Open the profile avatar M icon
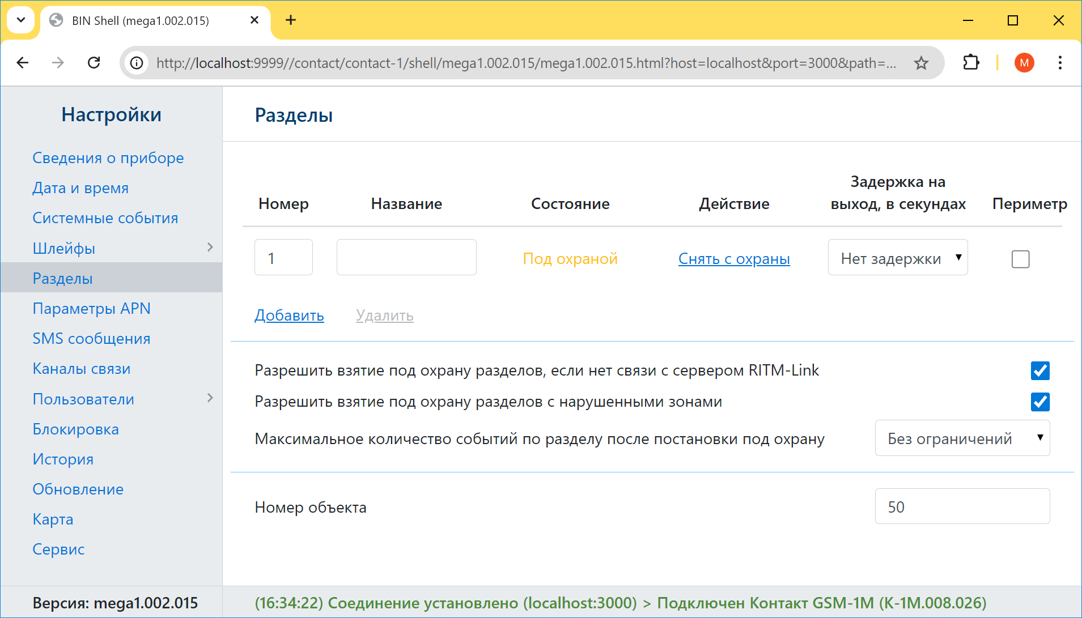The image size is (1082, 618). point(1024,63)
